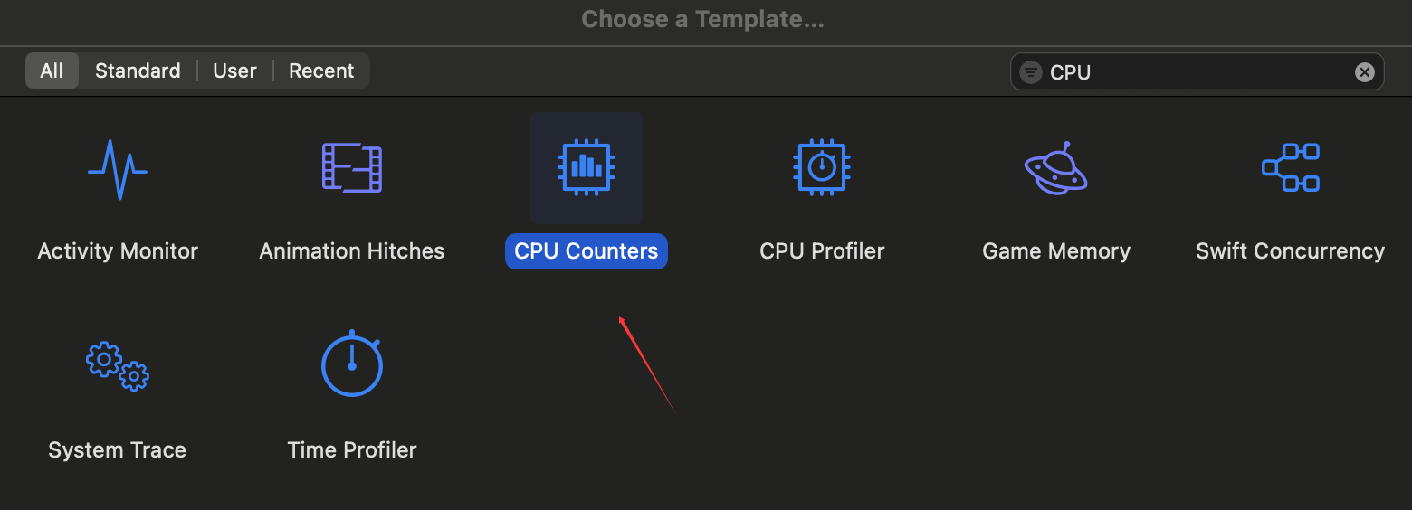Switch to the Standard tab

point(138,71)
